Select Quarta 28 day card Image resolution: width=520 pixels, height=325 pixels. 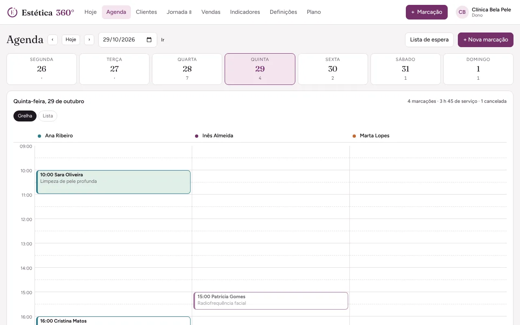coord(187,69)
